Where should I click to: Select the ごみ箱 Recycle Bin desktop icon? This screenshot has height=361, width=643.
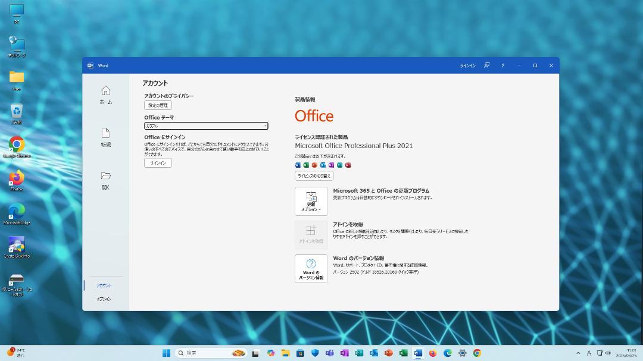[17, 114]
